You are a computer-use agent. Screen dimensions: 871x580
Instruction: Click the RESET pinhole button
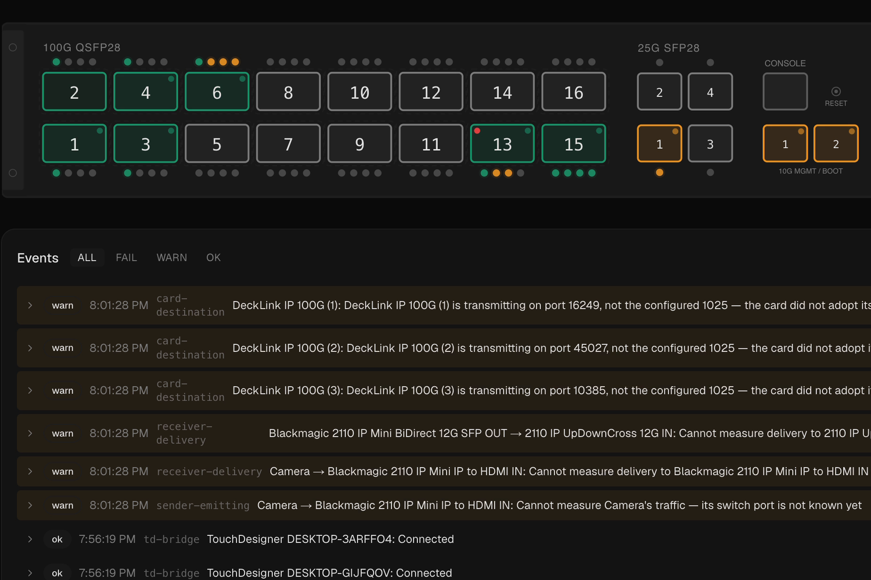(x=836, y=92)
